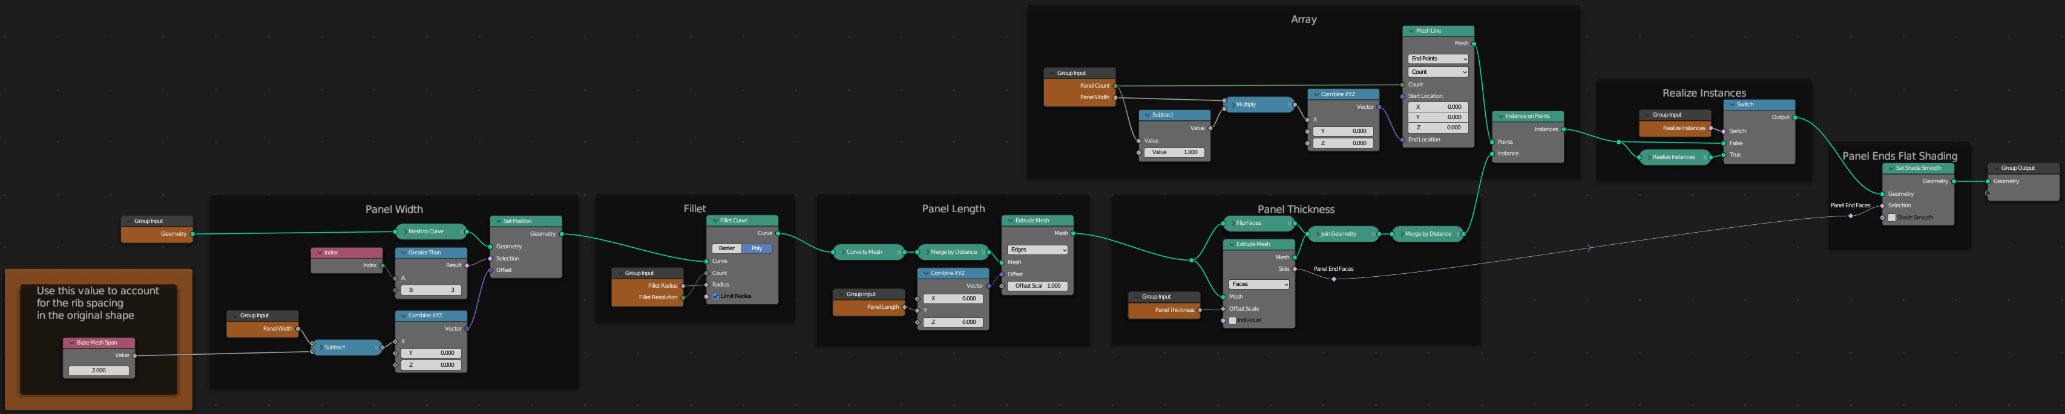The width and height of the screenshot is (2065, 414).
Task: Click Mesh output socket on Mesh Line
Action: (x=1474, y=44)
